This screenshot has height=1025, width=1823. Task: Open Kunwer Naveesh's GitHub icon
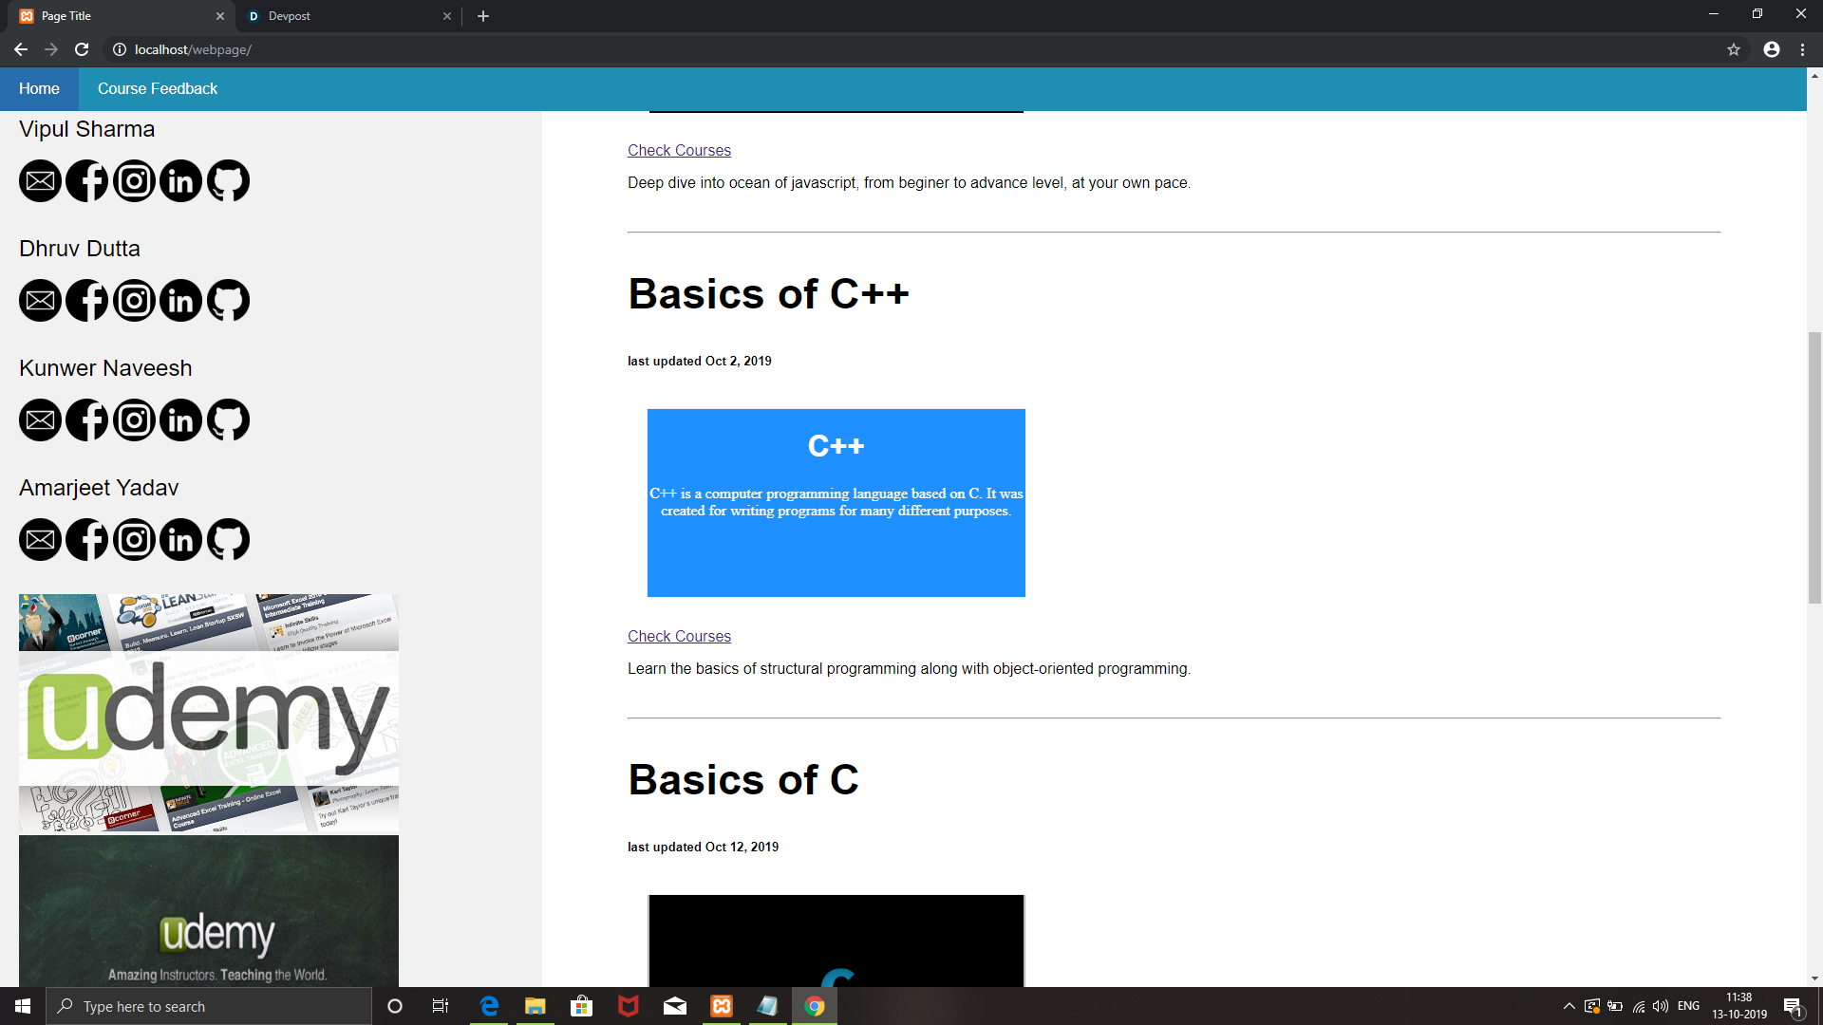click(x=228, y=420)
